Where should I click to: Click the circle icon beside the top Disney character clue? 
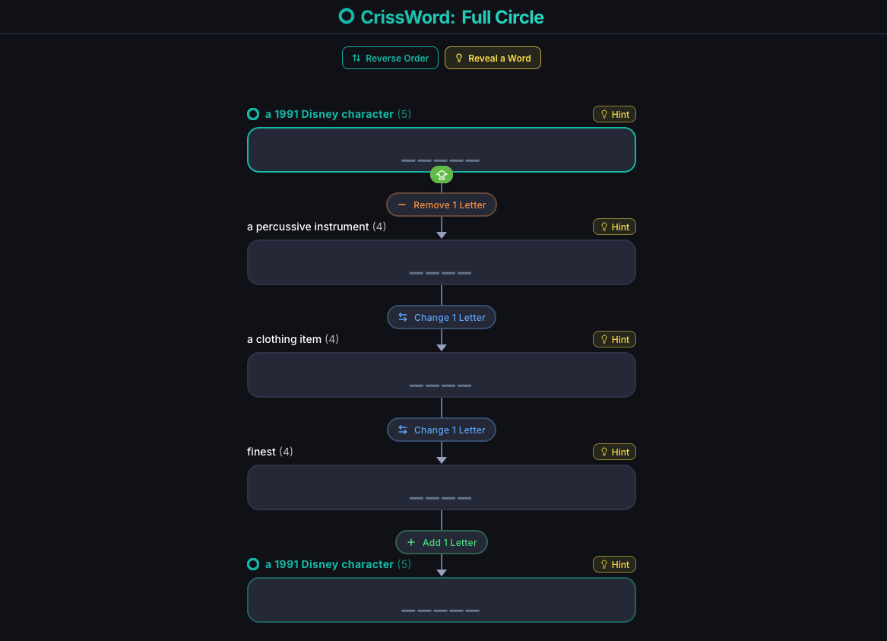tap(252, 114)
